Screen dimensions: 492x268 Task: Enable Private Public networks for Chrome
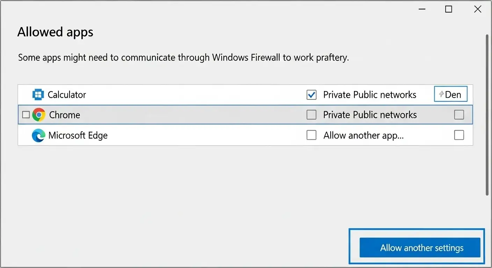311,114
